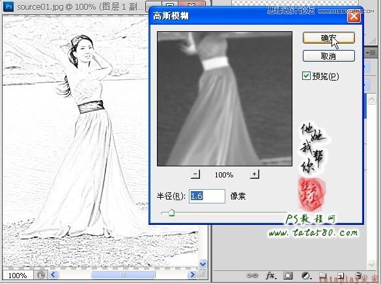Viewport: 381px width, 284px height.
Task: Click the radius slider handle
Action: [171, 213]
